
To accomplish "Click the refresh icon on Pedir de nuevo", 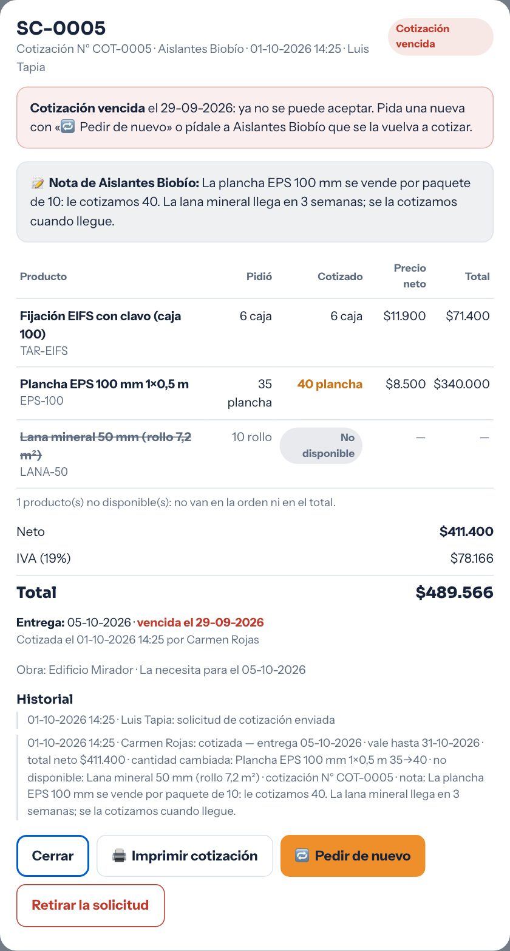I will click(x=302, y=856).
